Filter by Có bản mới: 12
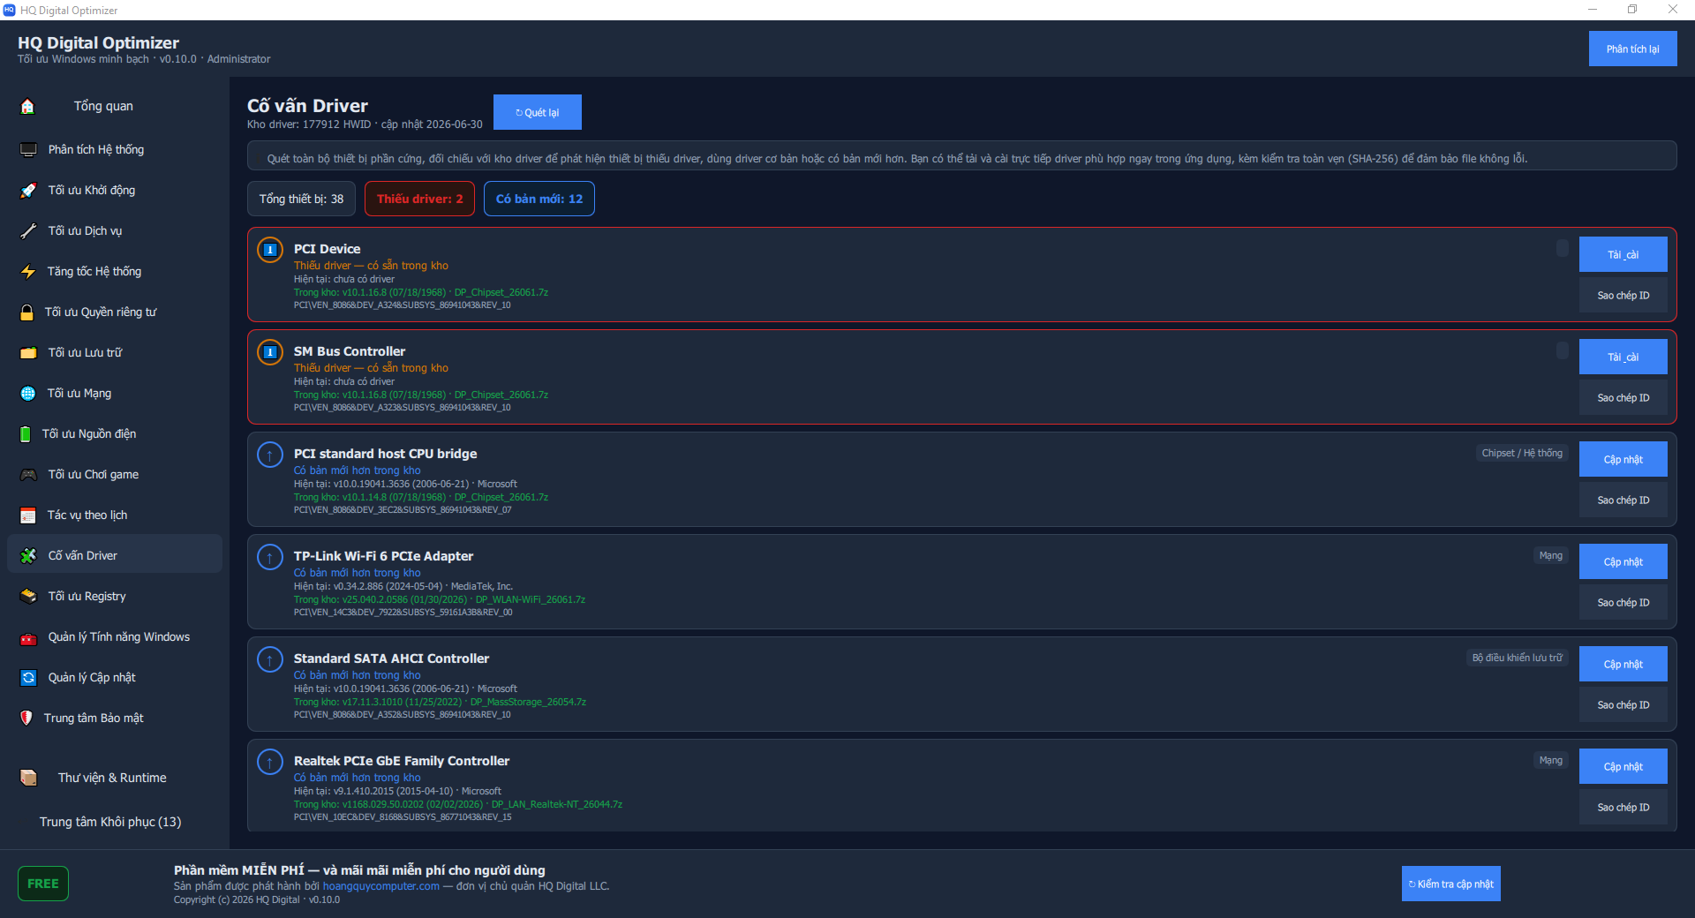 coord(539,199)
